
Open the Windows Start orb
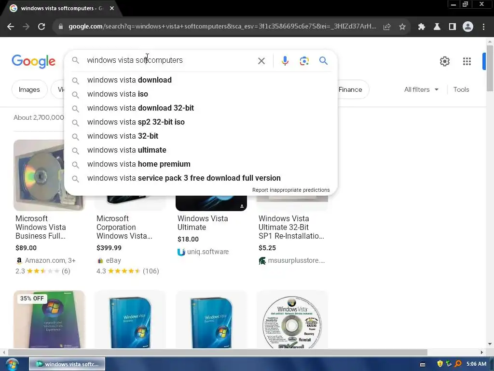tap(12, 364)
